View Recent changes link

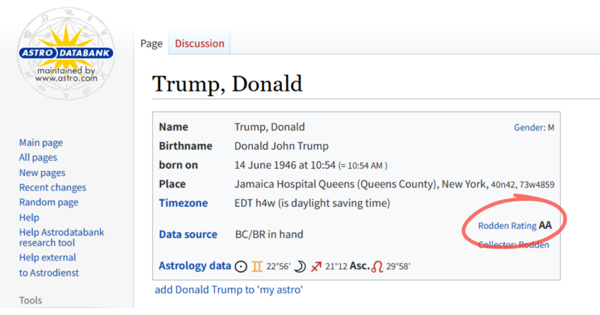(53, 188)
